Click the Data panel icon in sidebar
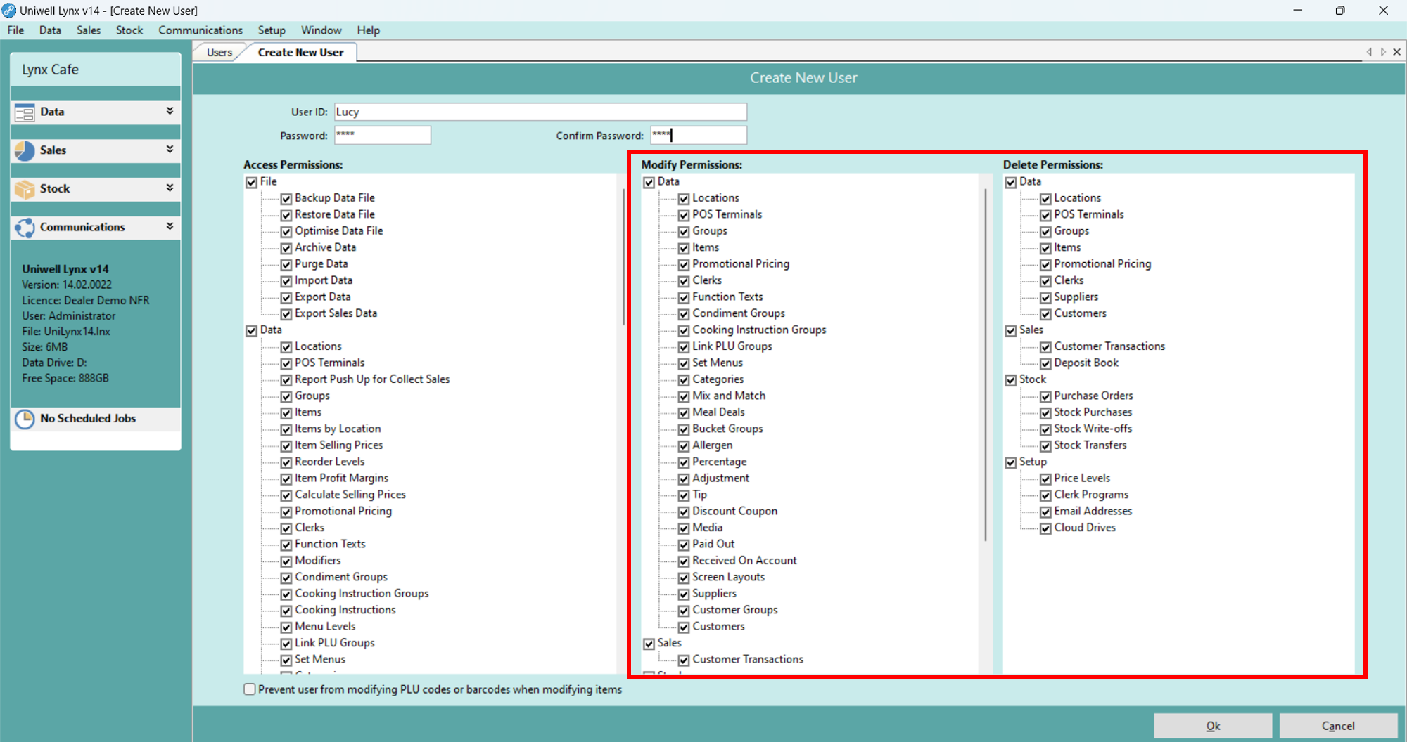The image size is (1407, 742). 25,112
